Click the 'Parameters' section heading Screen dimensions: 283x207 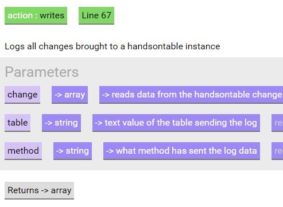42,72
